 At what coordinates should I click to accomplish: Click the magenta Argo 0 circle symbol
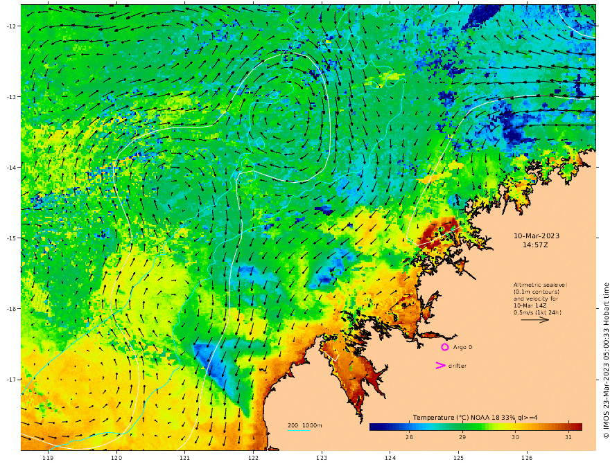click(x=444, y=347)
